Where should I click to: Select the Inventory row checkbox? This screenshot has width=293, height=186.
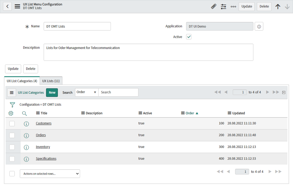click(12, 147)
